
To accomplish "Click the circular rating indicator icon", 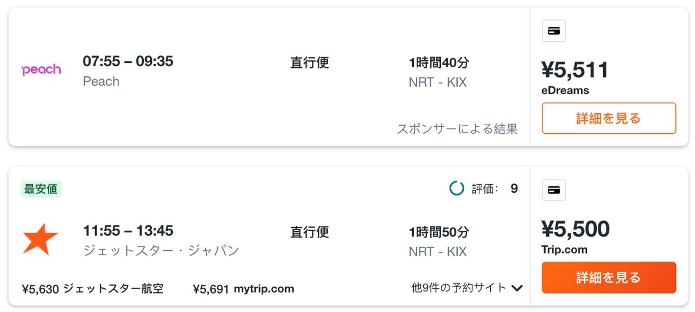I will coord(457,188).
